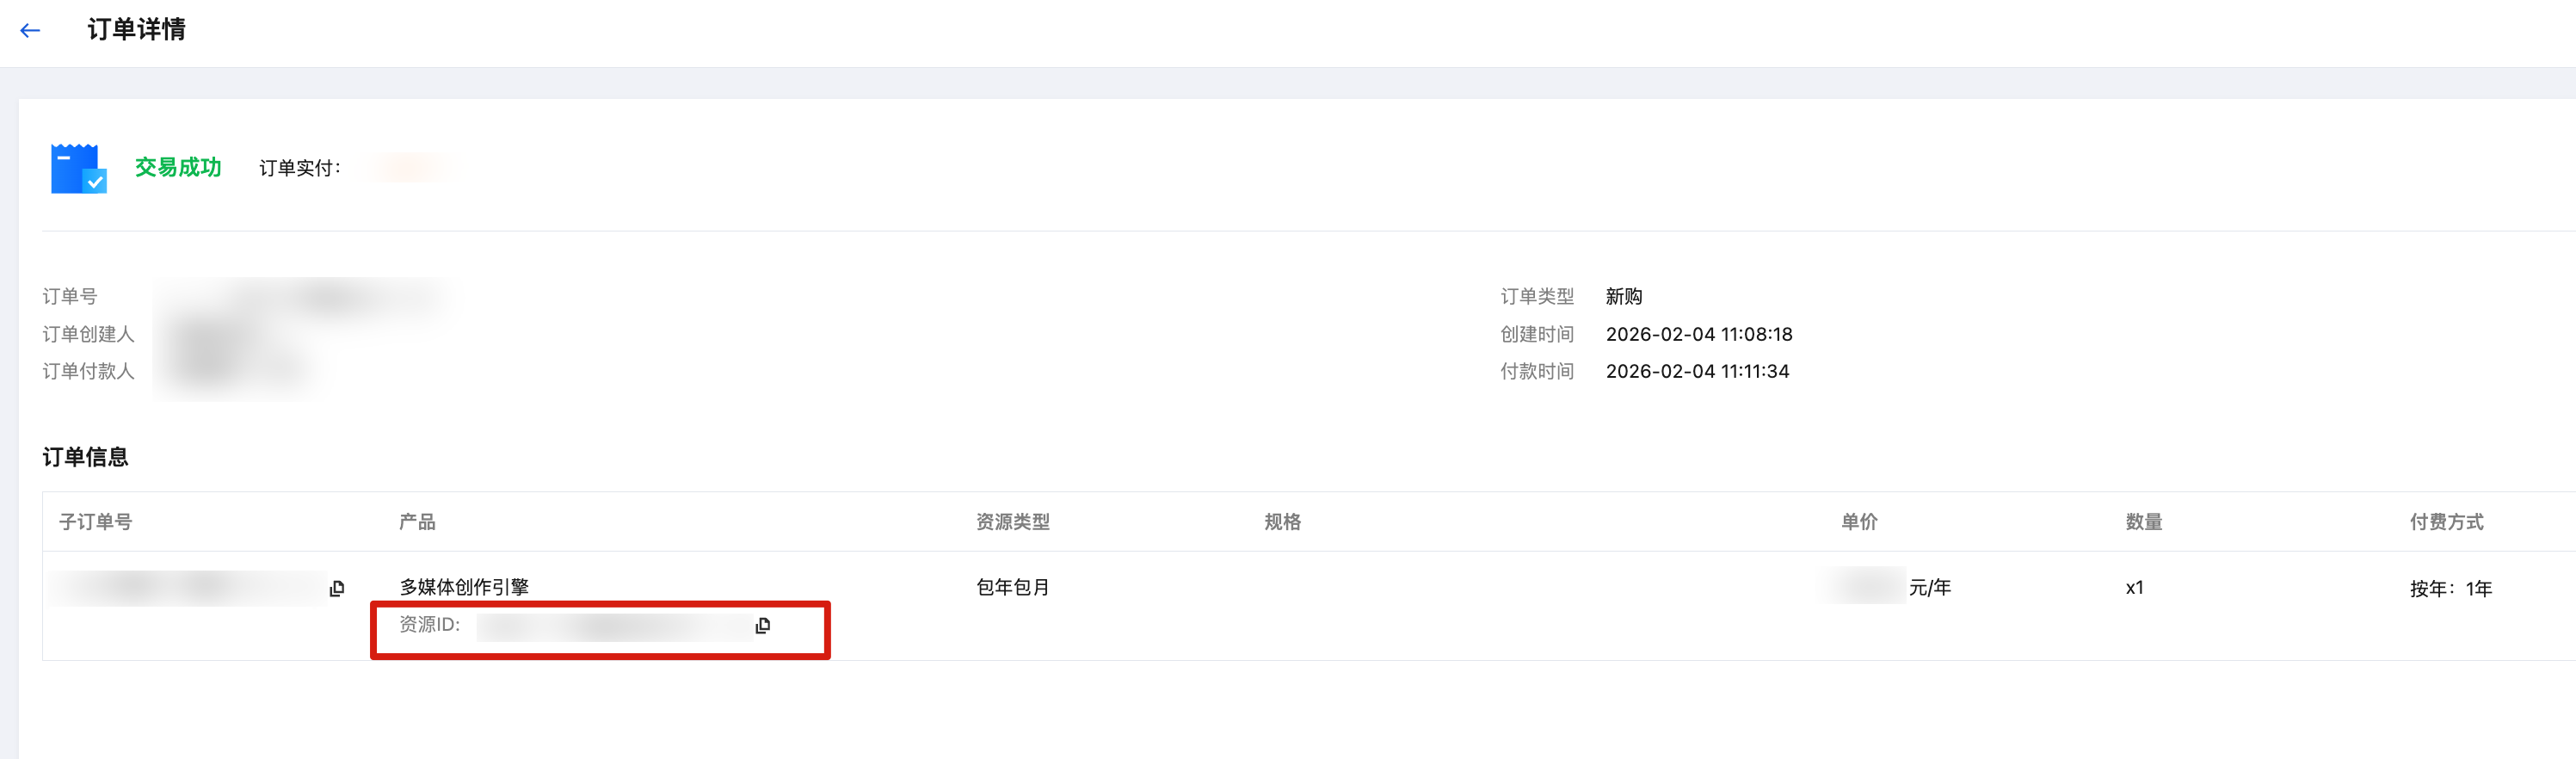Viewport: 2576px width, 759px height.
Task: Click the 产品 column header
Action: click(417, 522)
